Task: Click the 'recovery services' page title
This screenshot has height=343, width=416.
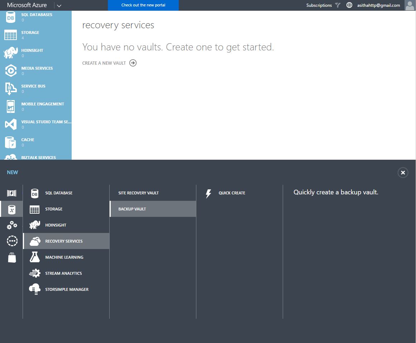Action: coord(118,25)
